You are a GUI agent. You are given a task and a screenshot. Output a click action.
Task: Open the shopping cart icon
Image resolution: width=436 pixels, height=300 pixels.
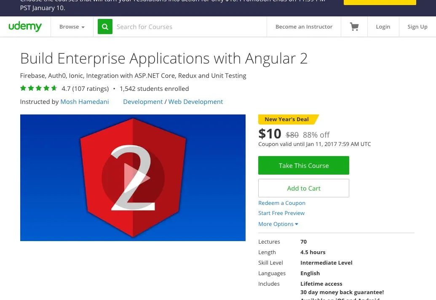point(354,27)
